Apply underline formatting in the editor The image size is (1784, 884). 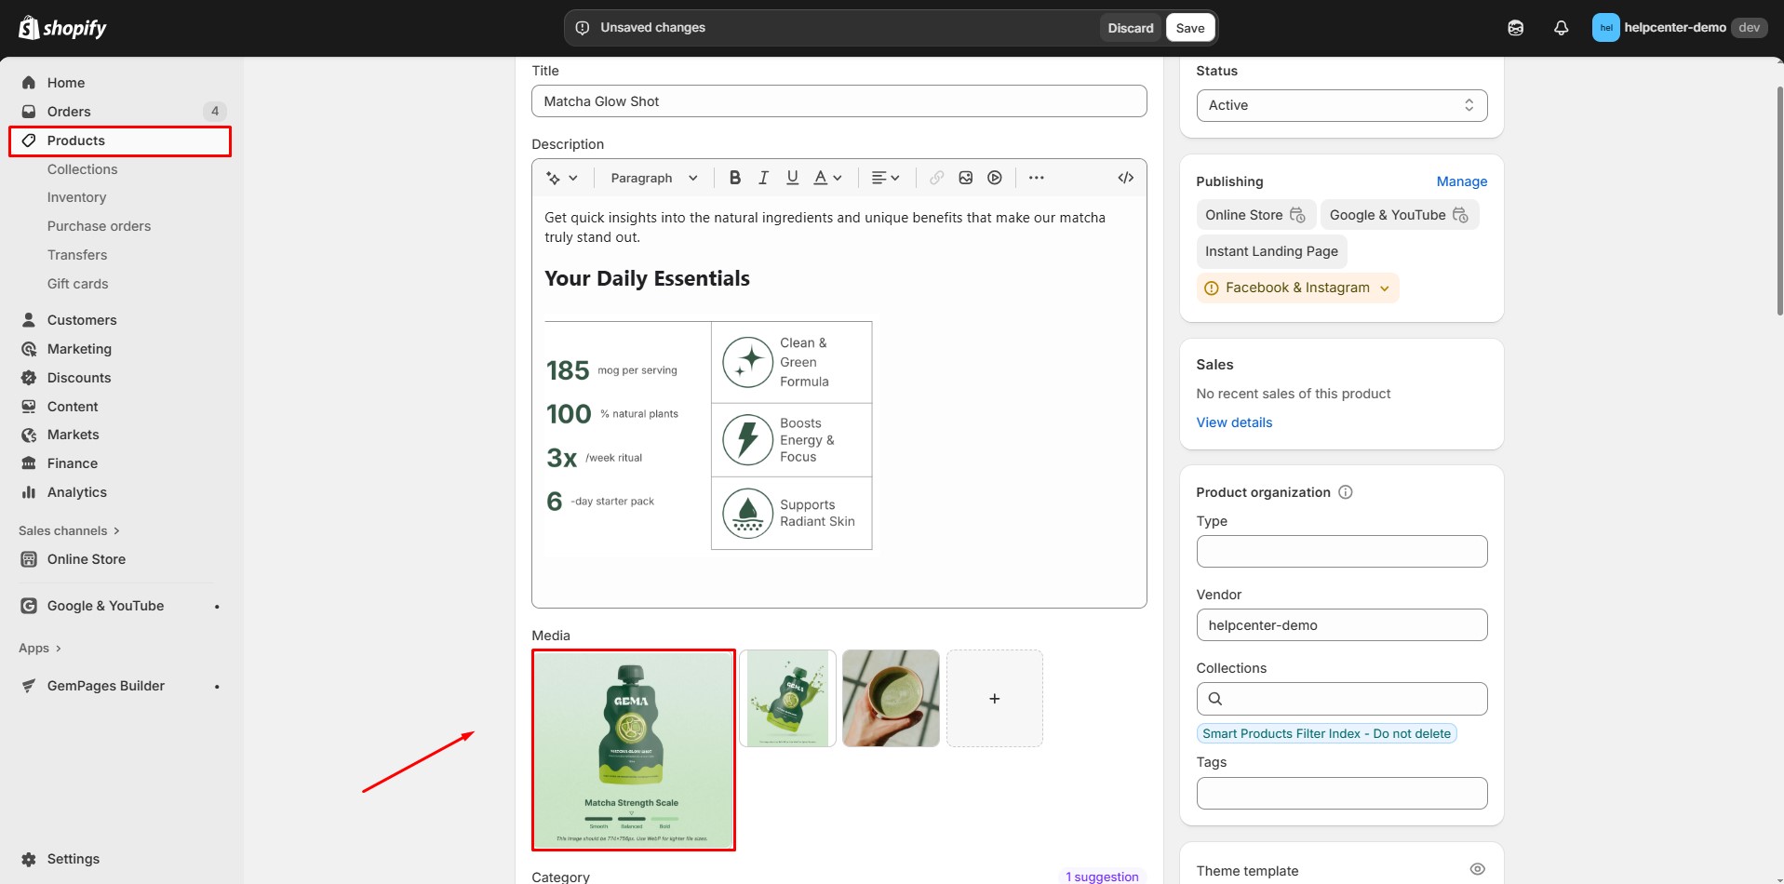tap(792, 177)
